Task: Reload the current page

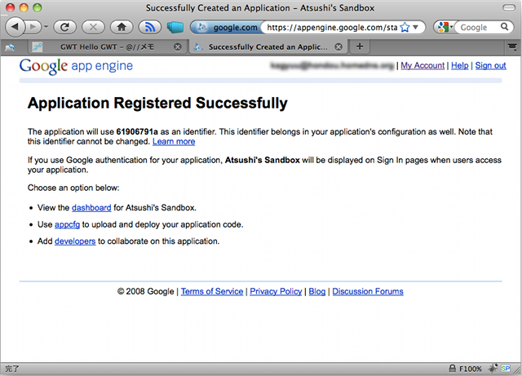Action: 63,27
